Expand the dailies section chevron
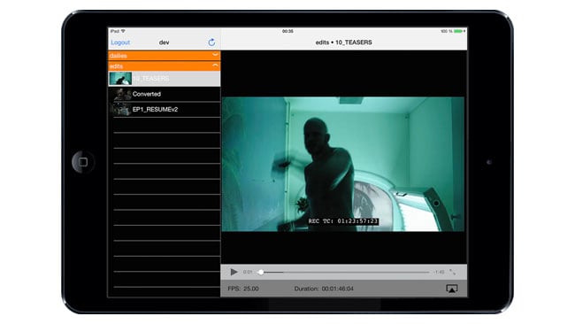575x324 pixels. (215, 55)
